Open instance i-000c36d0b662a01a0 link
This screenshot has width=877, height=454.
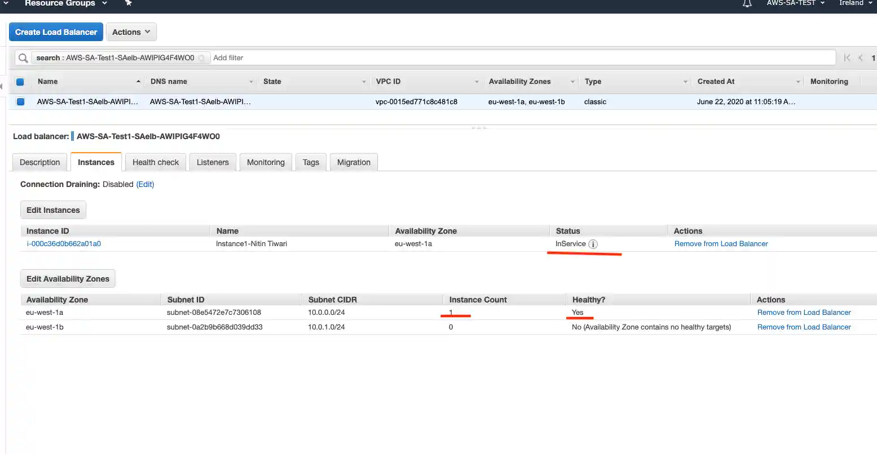click(x=64, y=244)
